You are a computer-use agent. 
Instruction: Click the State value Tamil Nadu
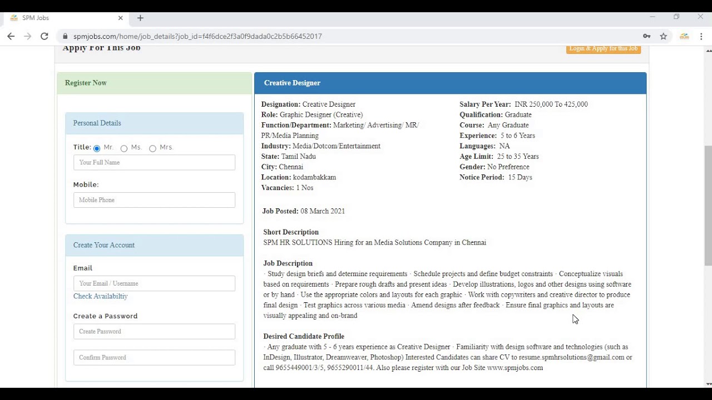(x=299, y=157)
